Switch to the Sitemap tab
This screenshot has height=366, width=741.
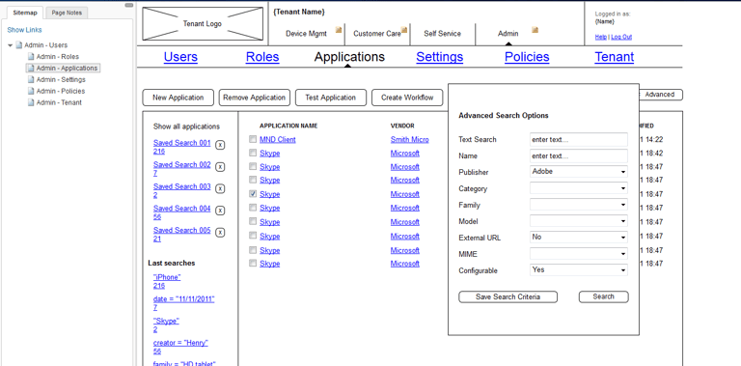point(25,13)
